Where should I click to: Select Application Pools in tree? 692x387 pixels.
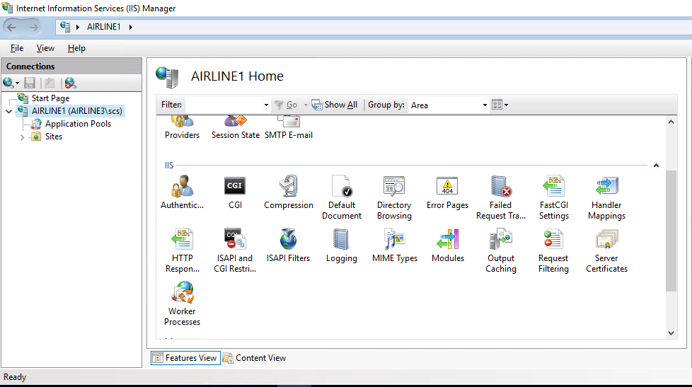78,124
